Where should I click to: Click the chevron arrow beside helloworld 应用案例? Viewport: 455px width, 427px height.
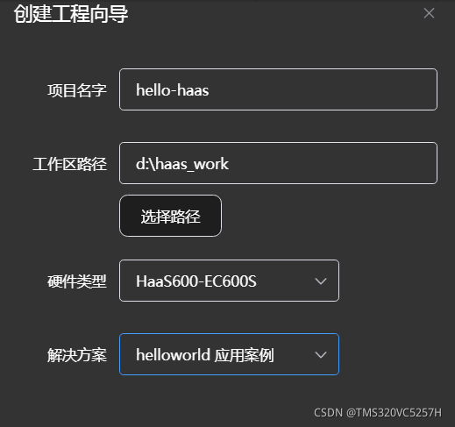[x=321, y=355]
